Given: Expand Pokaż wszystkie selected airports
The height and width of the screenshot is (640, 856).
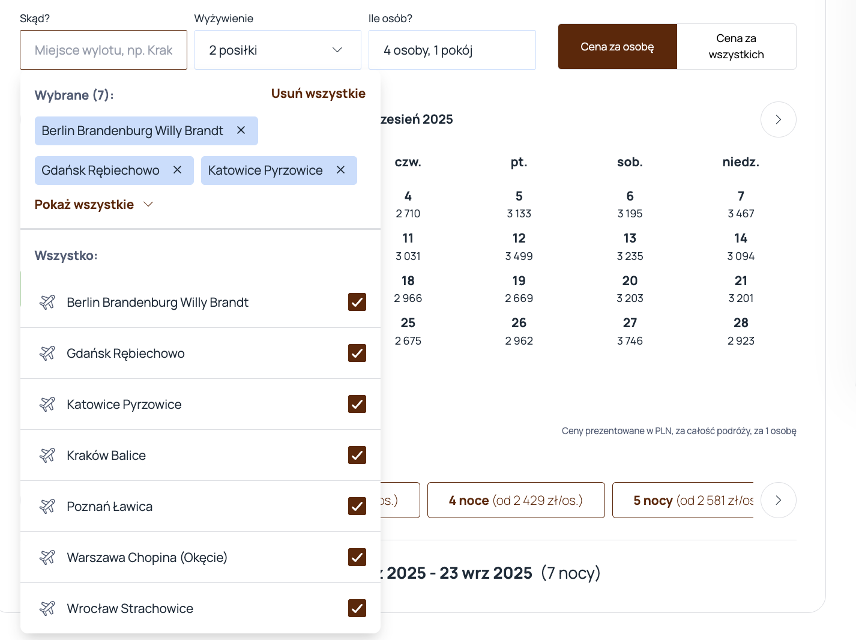Looking at the screenshot, I should coord(94,205).
